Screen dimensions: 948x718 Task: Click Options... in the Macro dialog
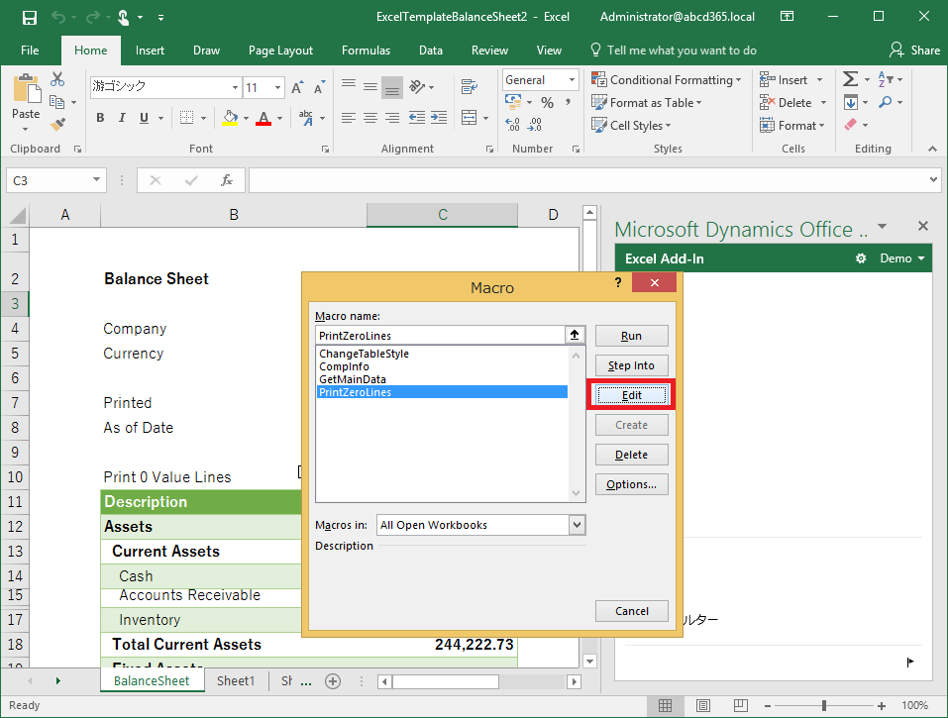click(x=631, y=484)
